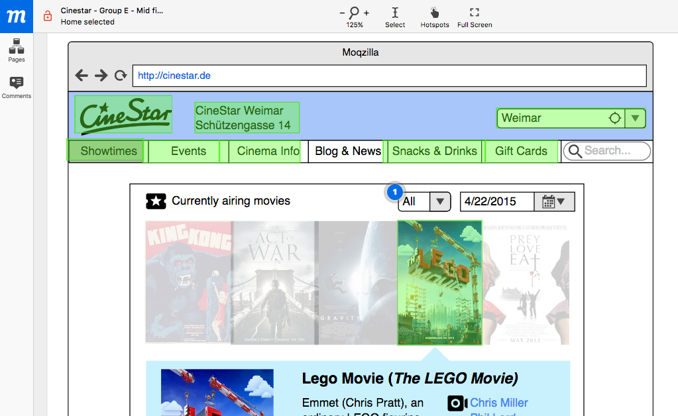The image size is (678, 416).
Task: Activate the Select tool
Action: pyautogui.click(x=395, y=17)
